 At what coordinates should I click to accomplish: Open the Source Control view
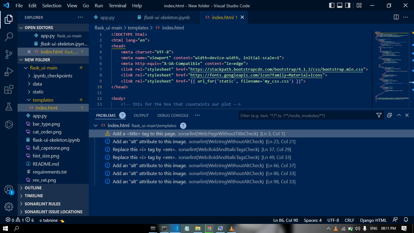(9, 54)
